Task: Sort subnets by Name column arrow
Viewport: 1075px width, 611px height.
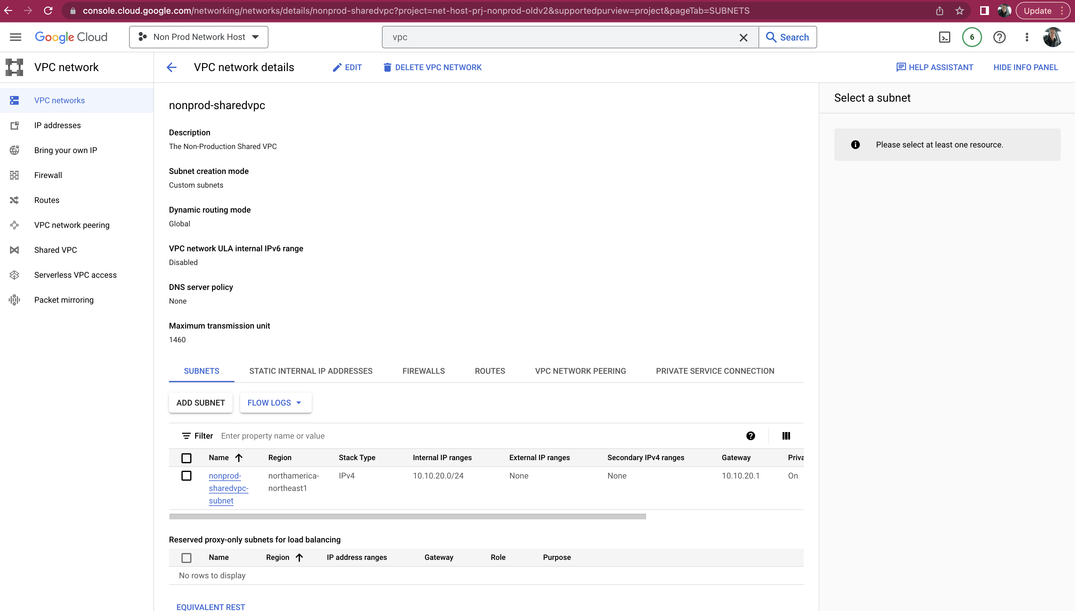Action: click(239, 457)
